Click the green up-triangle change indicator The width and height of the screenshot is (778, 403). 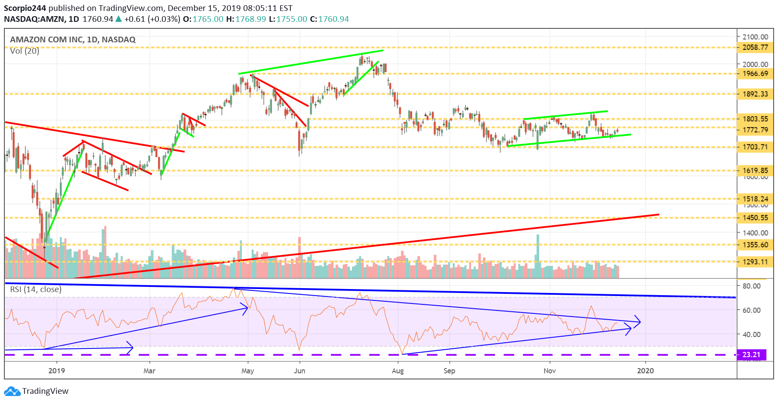[x=118, y=19]
